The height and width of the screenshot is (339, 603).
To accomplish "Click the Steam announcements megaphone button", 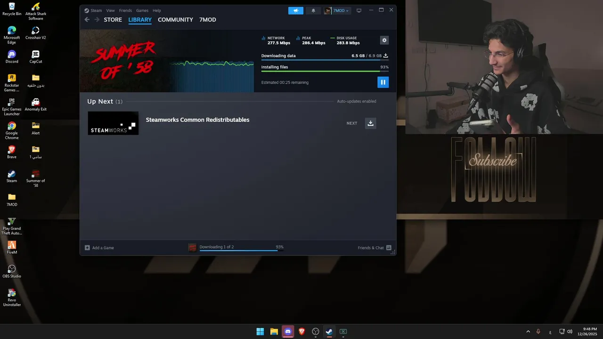I will 296,10.
